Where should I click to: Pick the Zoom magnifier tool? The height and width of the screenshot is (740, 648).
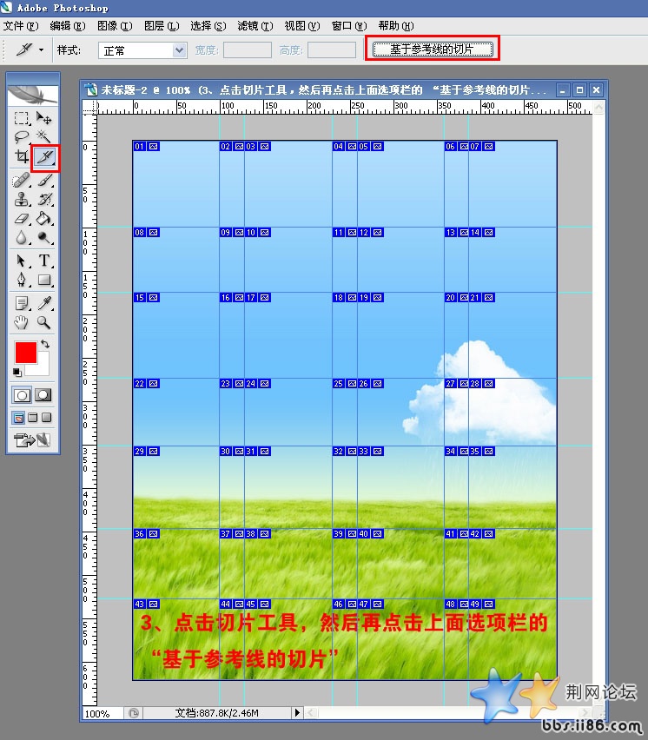point(44,322)
